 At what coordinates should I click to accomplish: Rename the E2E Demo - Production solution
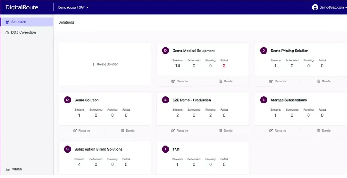(x=180, y=130)
